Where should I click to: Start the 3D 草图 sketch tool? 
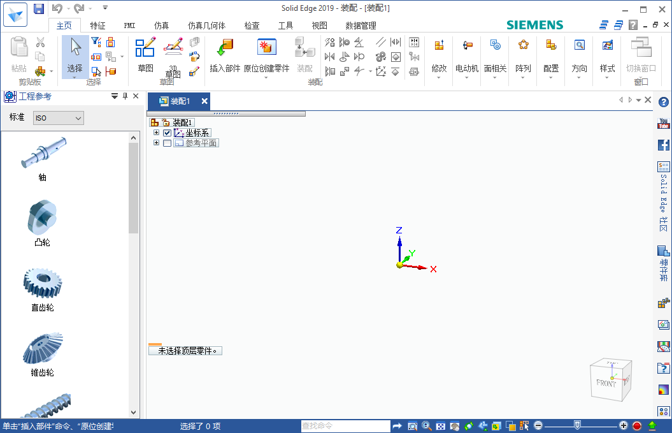(x=173, y=57)
